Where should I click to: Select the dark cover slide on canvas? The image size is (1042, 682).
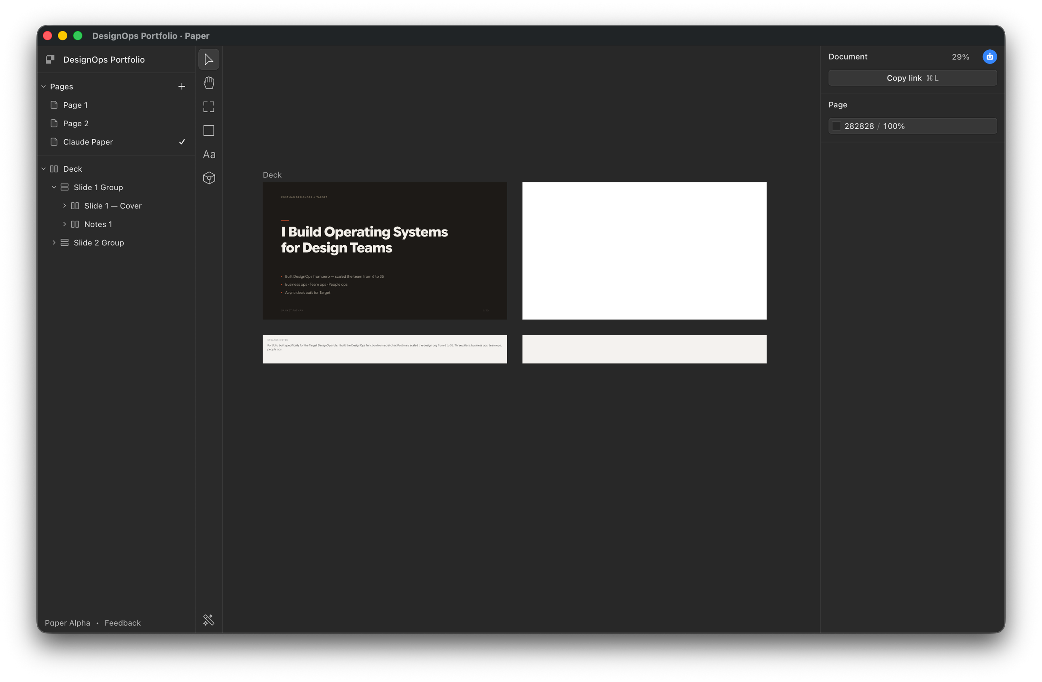pyautogui.click(x=385, y=251)
